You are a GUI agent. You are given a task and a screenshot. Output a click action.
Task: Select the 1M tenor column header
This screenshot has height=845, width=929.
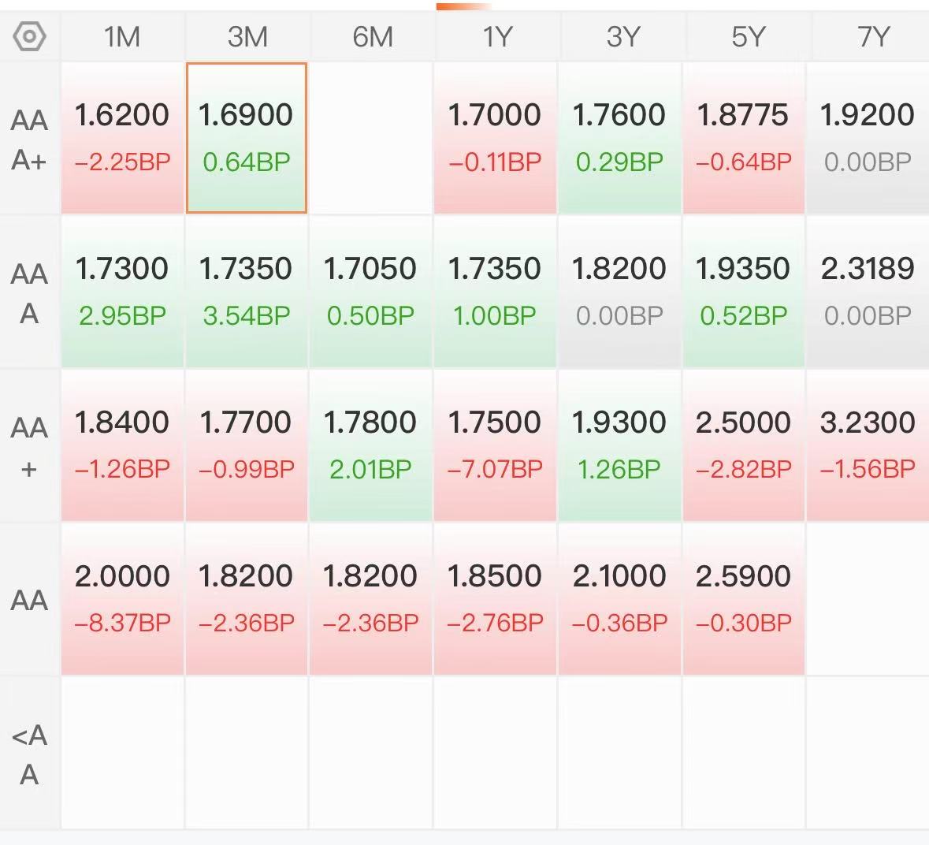tap(122, 37)
